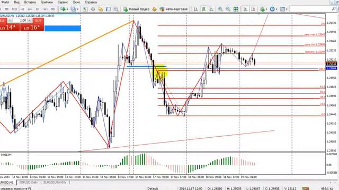The image size is (339, 190).
Task: Zoom out of the chart
Action: [228, 9]
